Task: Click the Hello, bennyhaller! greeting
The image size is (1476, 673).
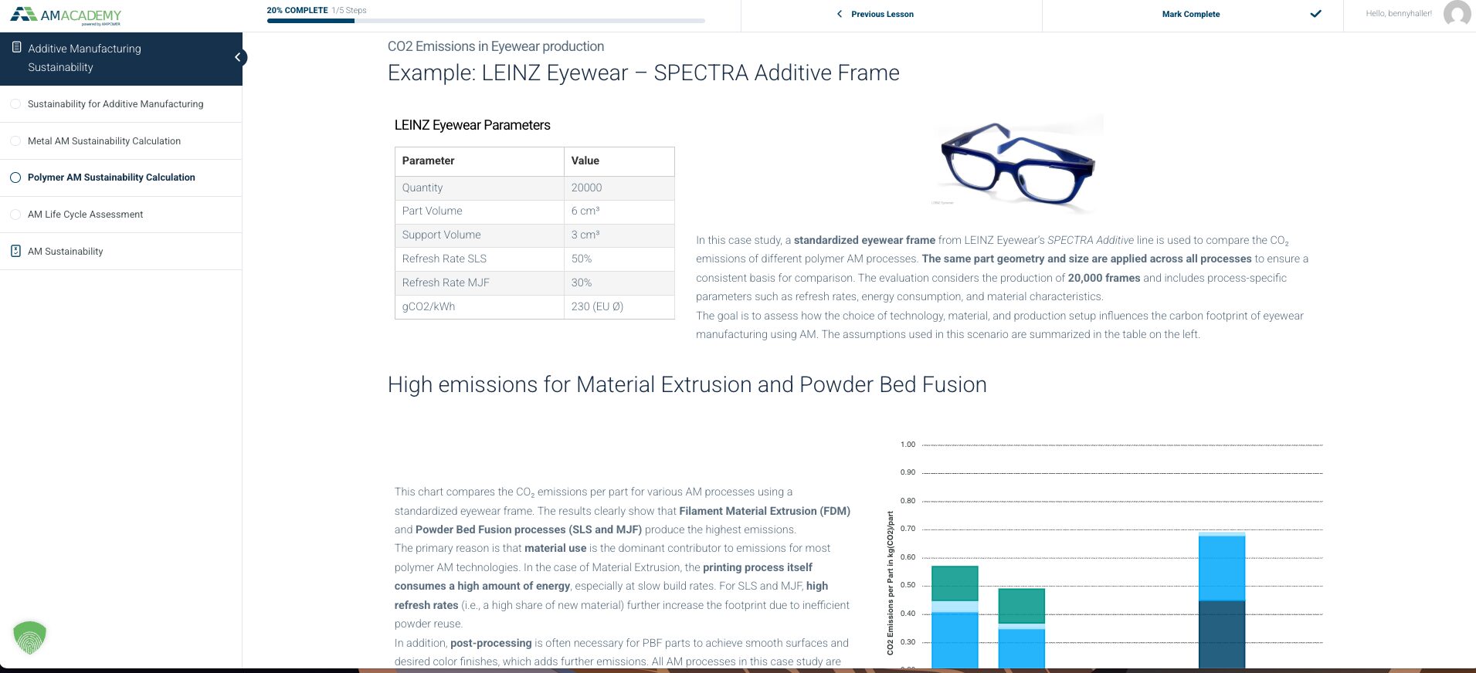Action: pos(1398,13)
